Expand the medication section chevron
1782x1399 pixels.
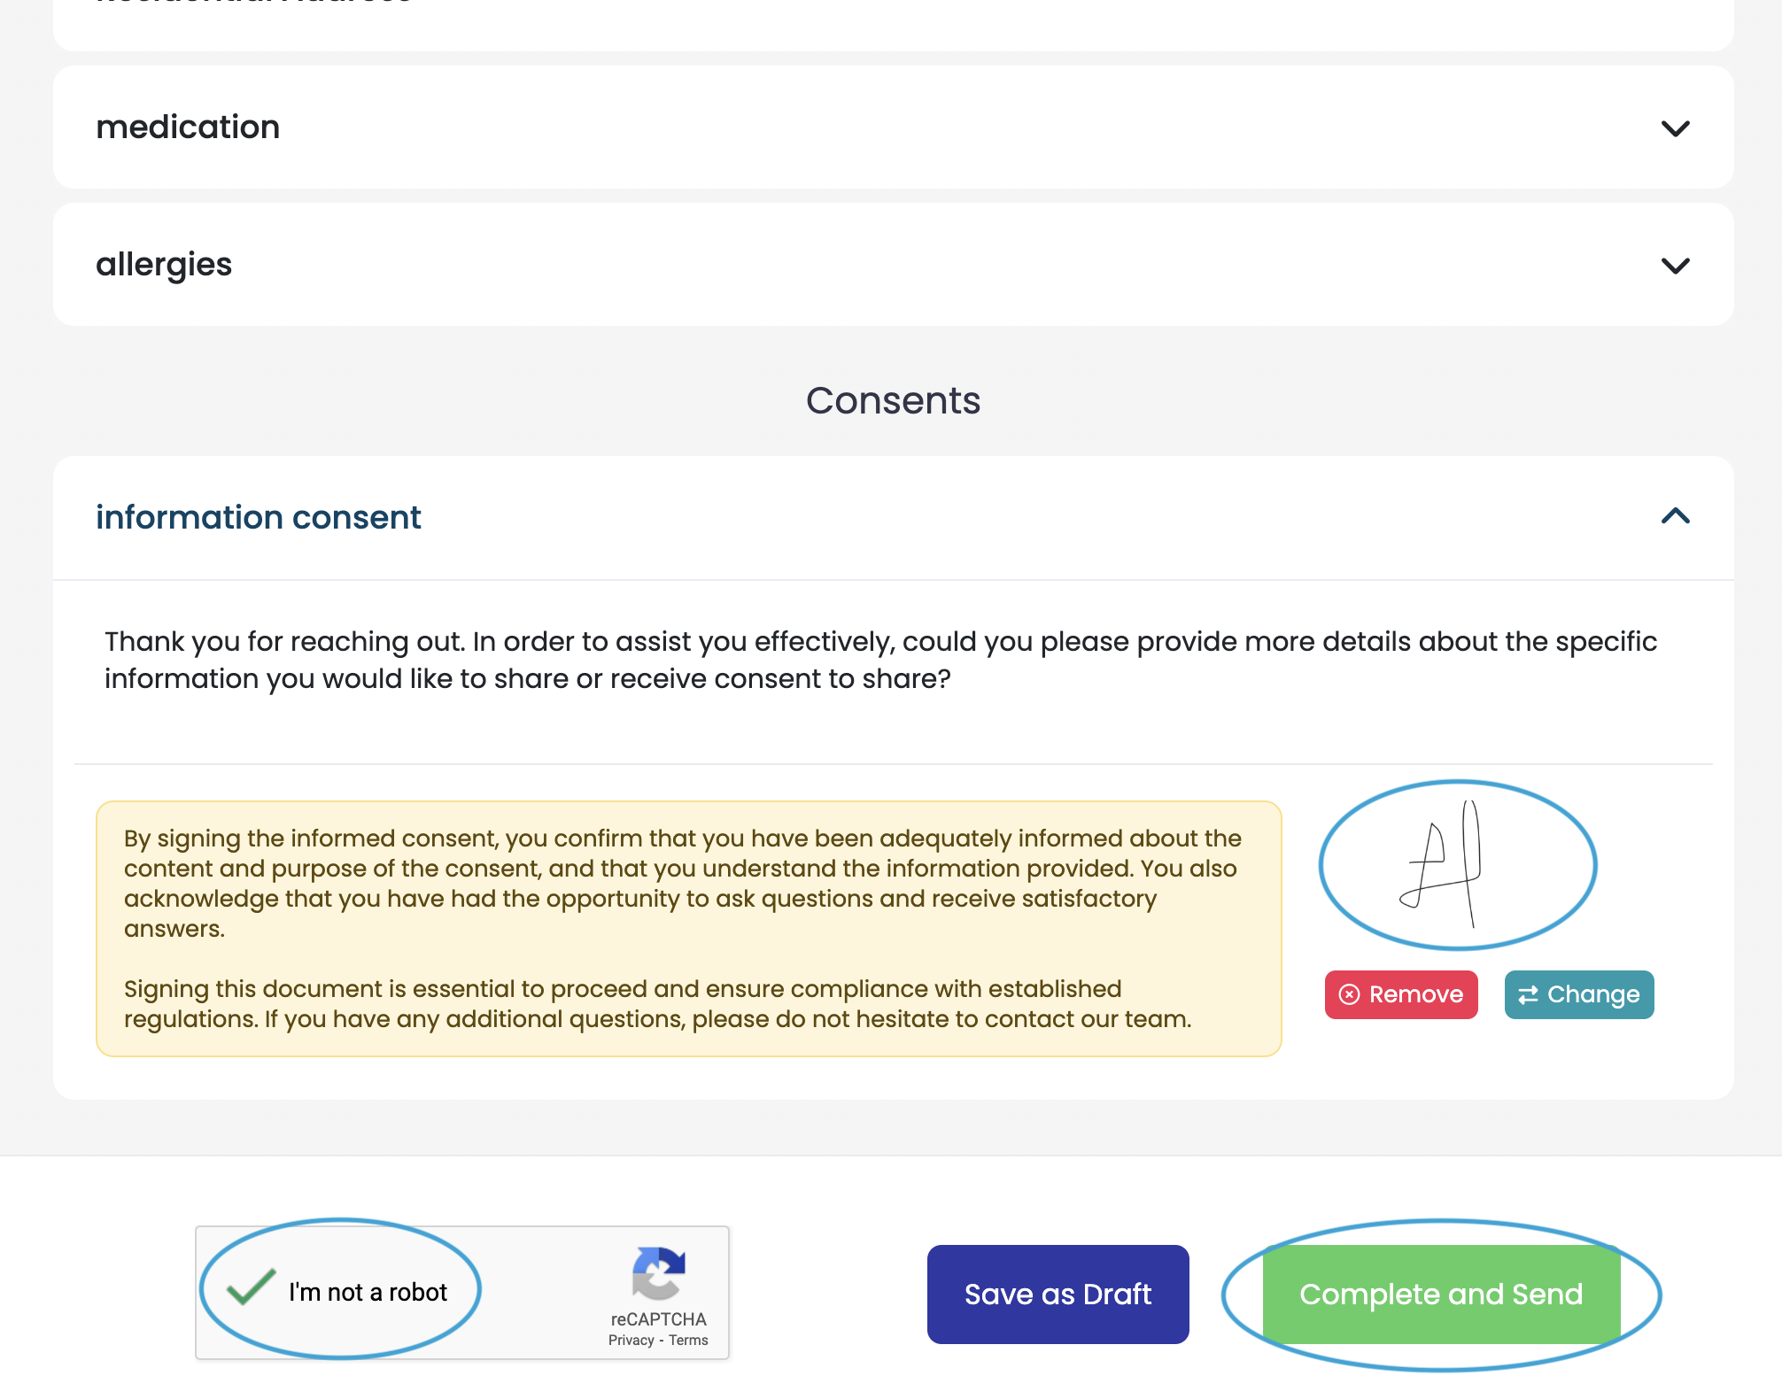[x=1675, y=128]
